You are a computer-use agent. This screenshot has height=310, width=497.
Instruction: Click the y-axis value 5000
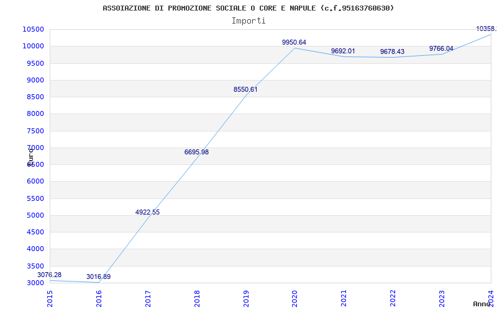pyautogui.click(x=35, y=215)
